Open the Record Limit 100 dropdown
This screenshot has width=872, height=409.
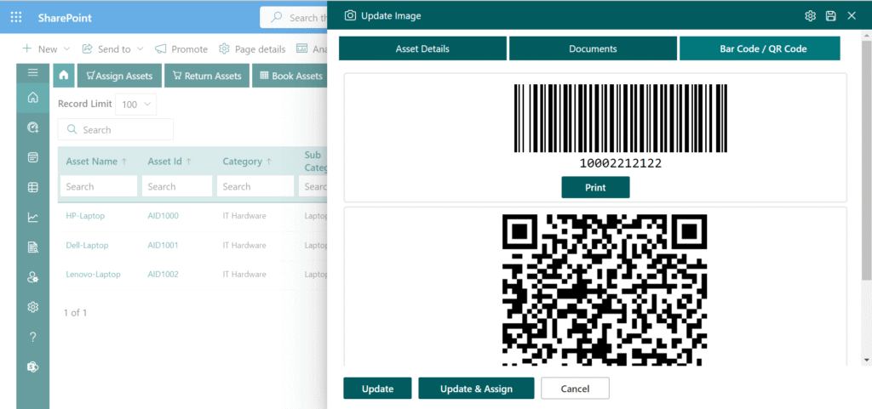135,105
